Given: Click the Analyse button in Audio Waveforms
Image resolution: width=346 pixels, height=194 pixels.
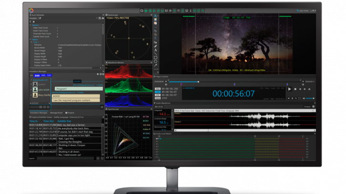Looking at the screenshot, I should click(307, 107).
